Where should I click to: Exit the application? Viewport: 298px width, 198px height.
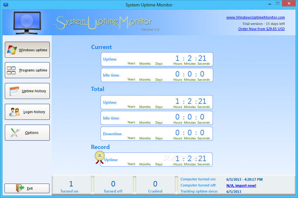[x=27, y=188]
